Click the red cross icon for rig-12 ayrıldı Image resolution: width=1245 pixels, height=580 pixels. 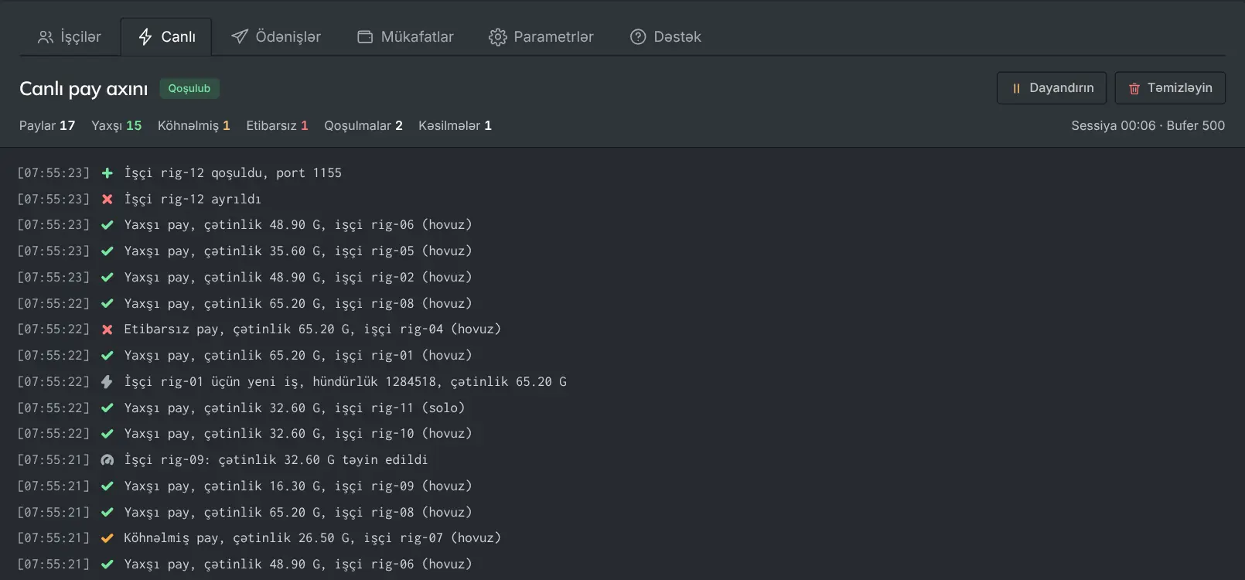point(107,200)
